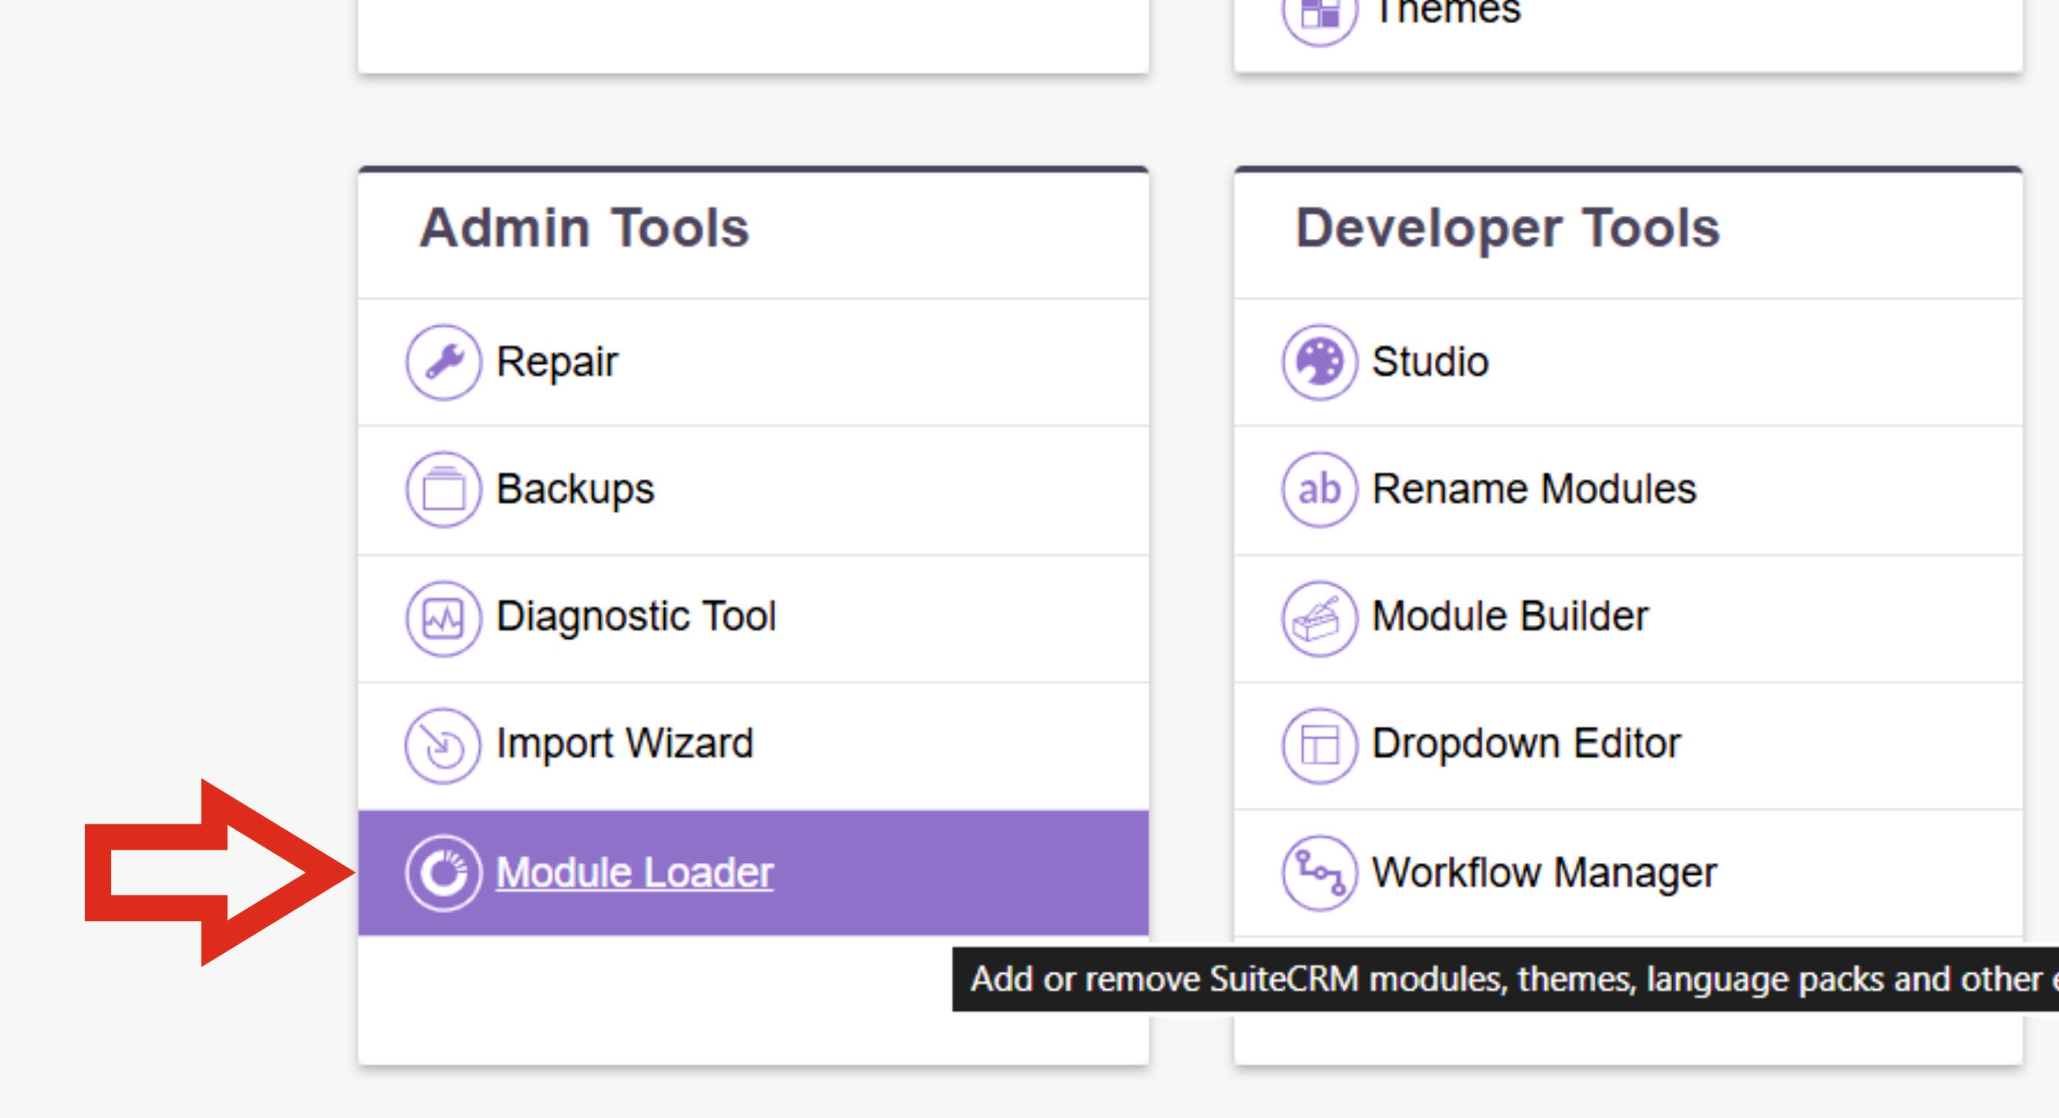Click the Module Builder icon
Image resolution: width=2059 pixels, height=1118 pixels.
pyautogui.click(x=1319, y=617)
